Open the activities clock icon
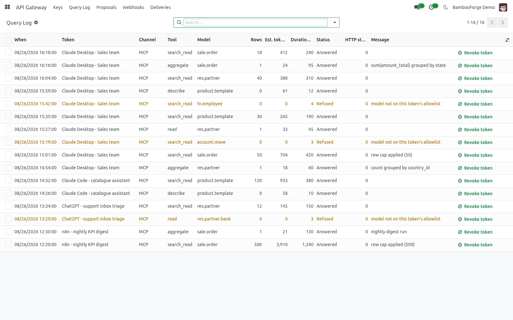 click(431, 7)
